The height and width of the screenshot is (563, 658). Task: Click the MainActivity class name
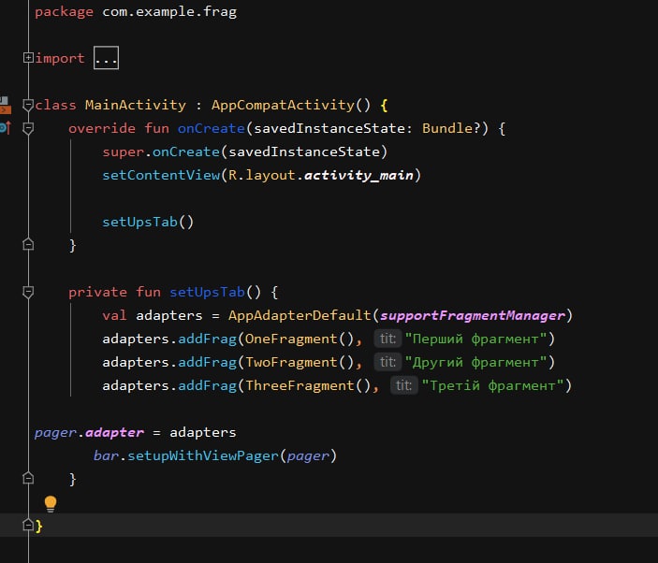click(136, 105)
